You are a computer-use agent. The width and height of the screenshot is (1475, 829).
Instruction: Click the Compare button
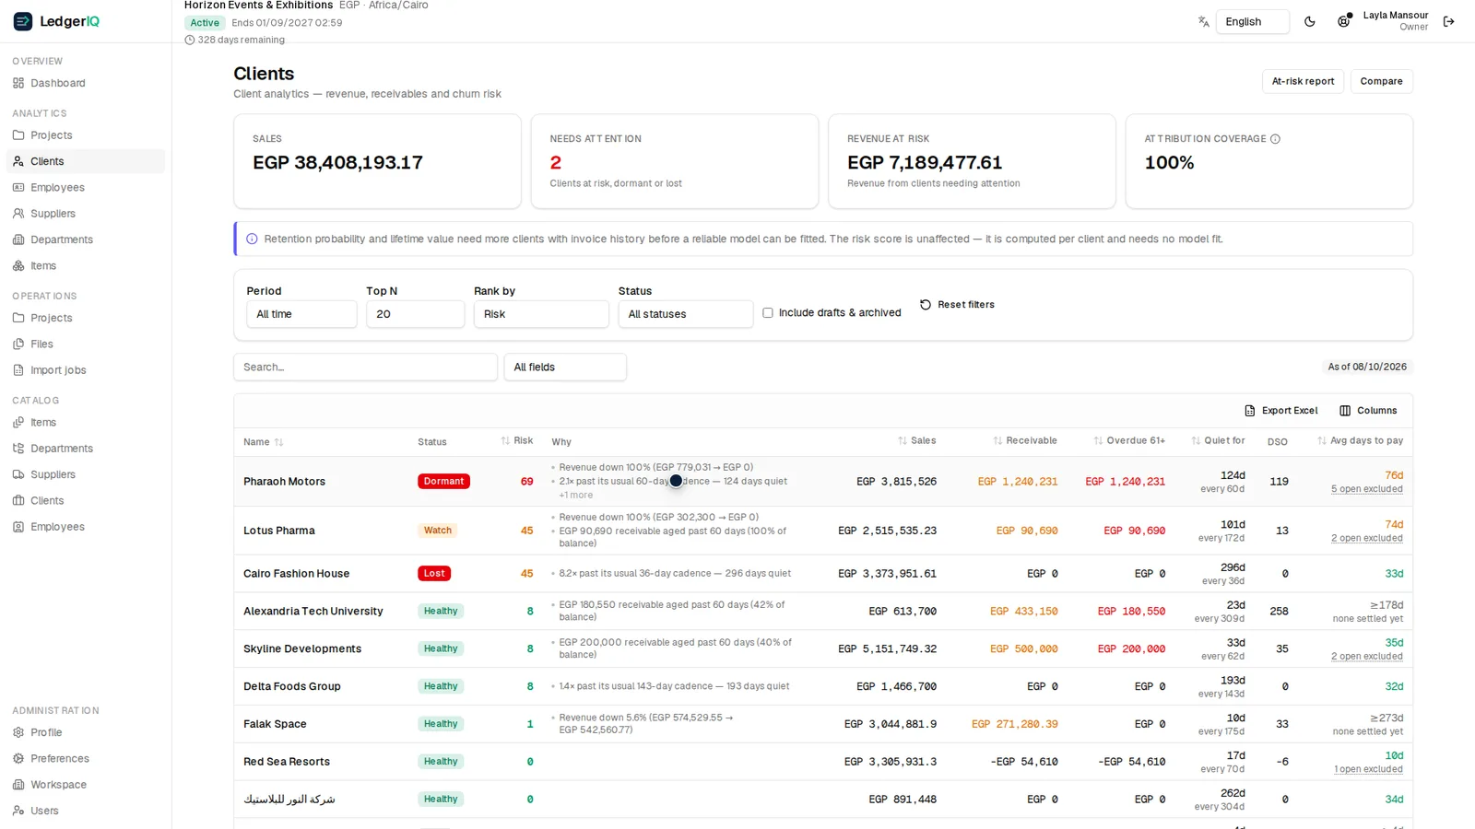pyautogui.click(x=1381, y=81)
